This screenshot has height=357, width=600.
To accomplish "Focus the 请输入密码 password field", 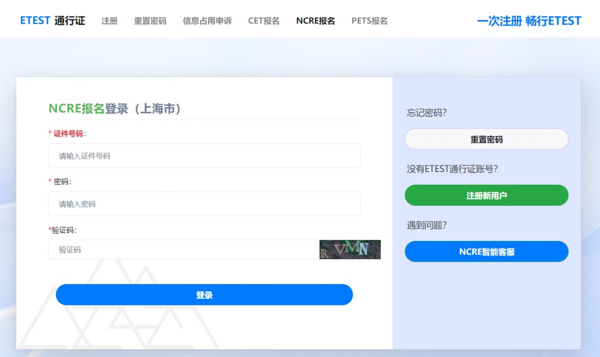I will coord(204,204).
